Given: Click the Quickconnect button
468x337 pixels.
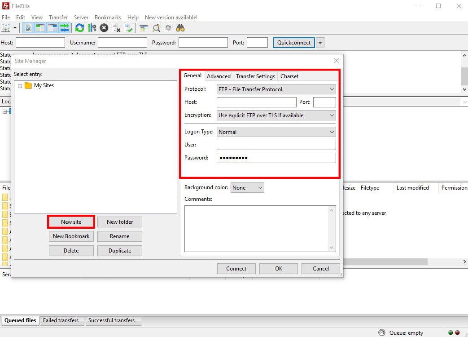Looking at the screenshot, I should (294, 42).
